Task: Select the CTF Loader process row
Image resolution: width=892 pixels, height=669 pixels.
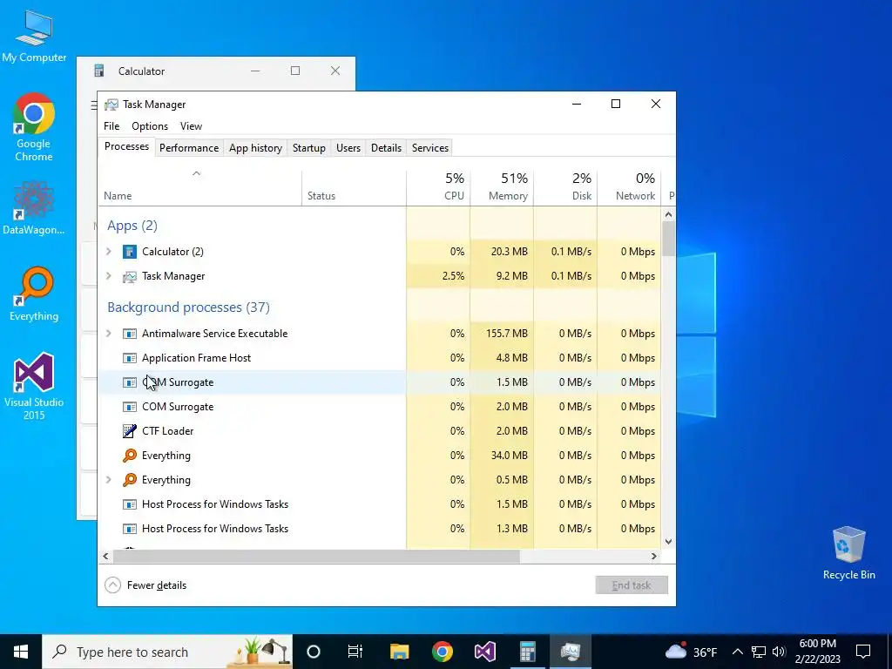Action: click(x=380, y=430)
